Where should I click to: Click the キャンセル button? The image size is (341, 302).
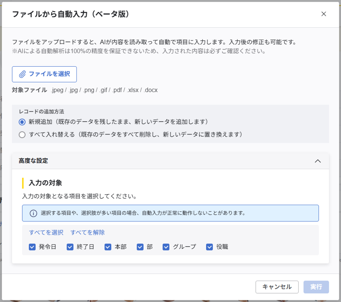point(277,287)
